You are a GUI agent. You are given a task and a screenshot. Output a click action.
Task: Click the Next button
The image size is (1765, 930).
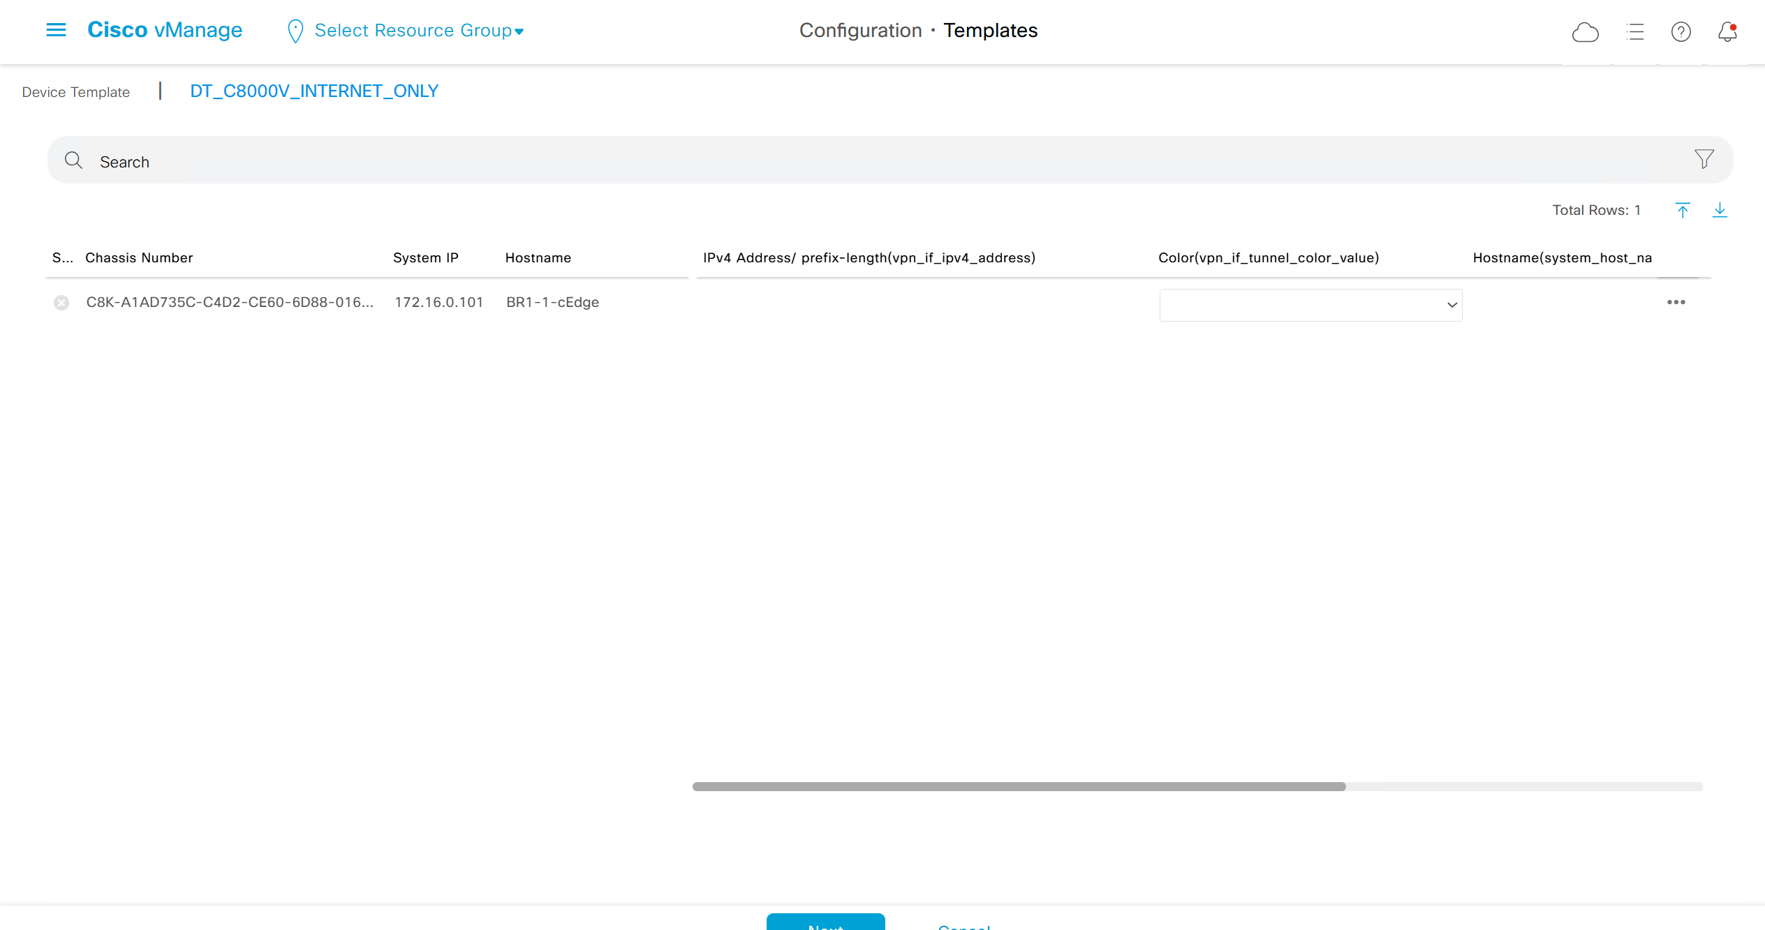click(x=825, y=922)
